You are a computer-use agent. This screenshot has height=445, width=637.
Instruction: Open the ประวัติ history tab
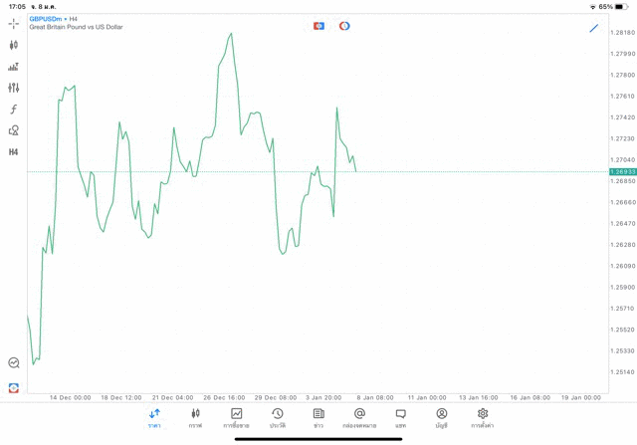(278, 417)
